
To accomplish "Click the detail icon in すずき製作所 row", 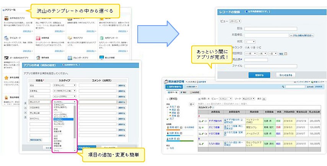I will [x=200, y=121].
